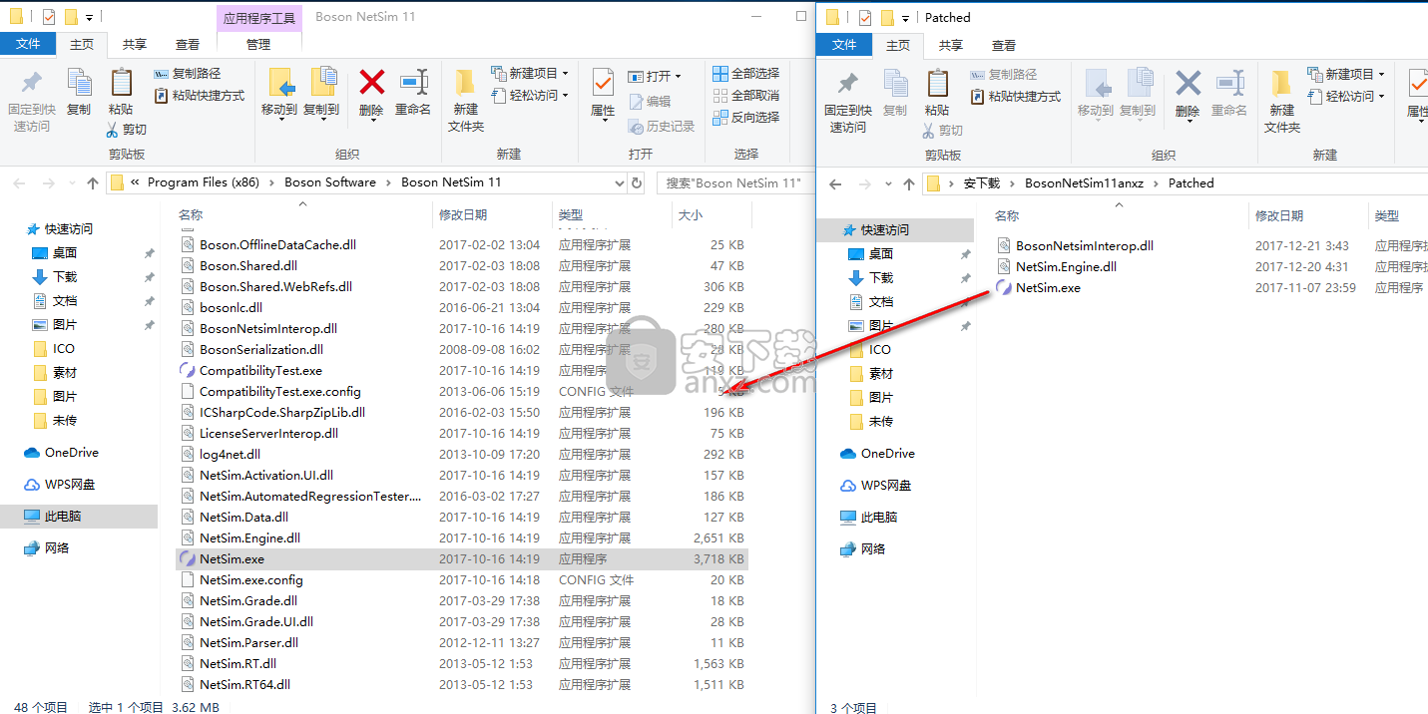Click 粘贴快捷方式 in Patched window ribbon
This screenshot has height=714, width=1428.
(x=1016, y=97)
